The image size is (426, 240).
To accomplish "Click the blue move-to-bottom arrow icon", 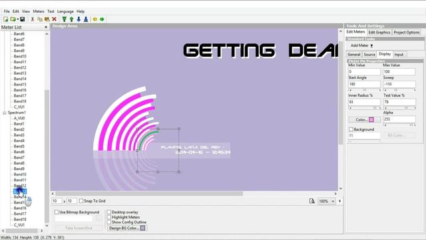I will (x=86, y=19).
